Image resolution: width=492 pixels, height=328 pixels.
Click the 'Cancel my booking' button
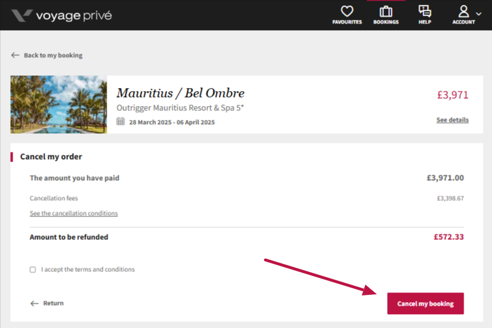(425, 303)
